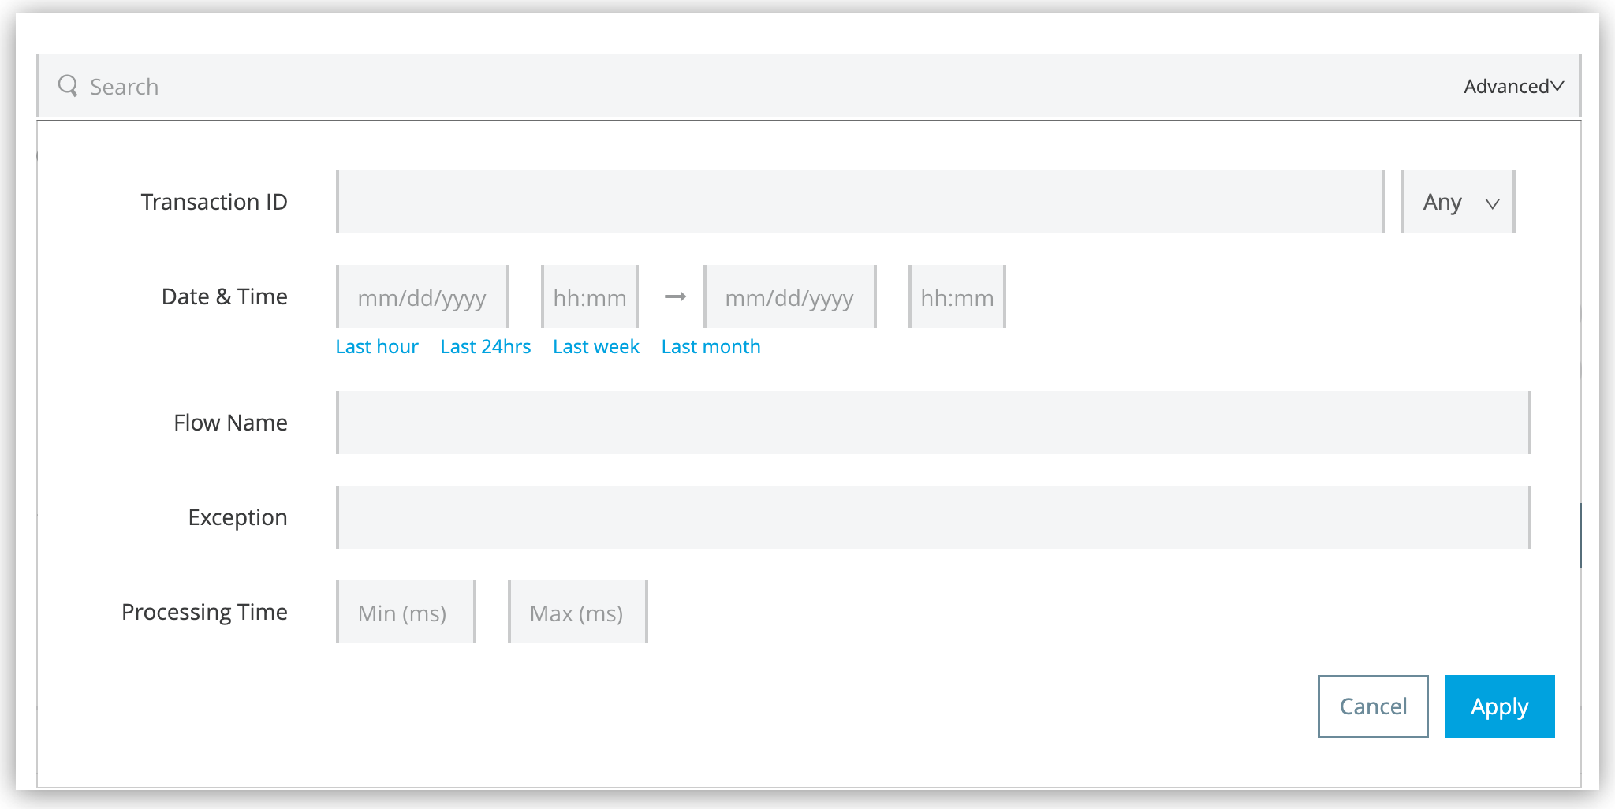
Task: Click the Max (ms) processing time field
Action: 577,612
